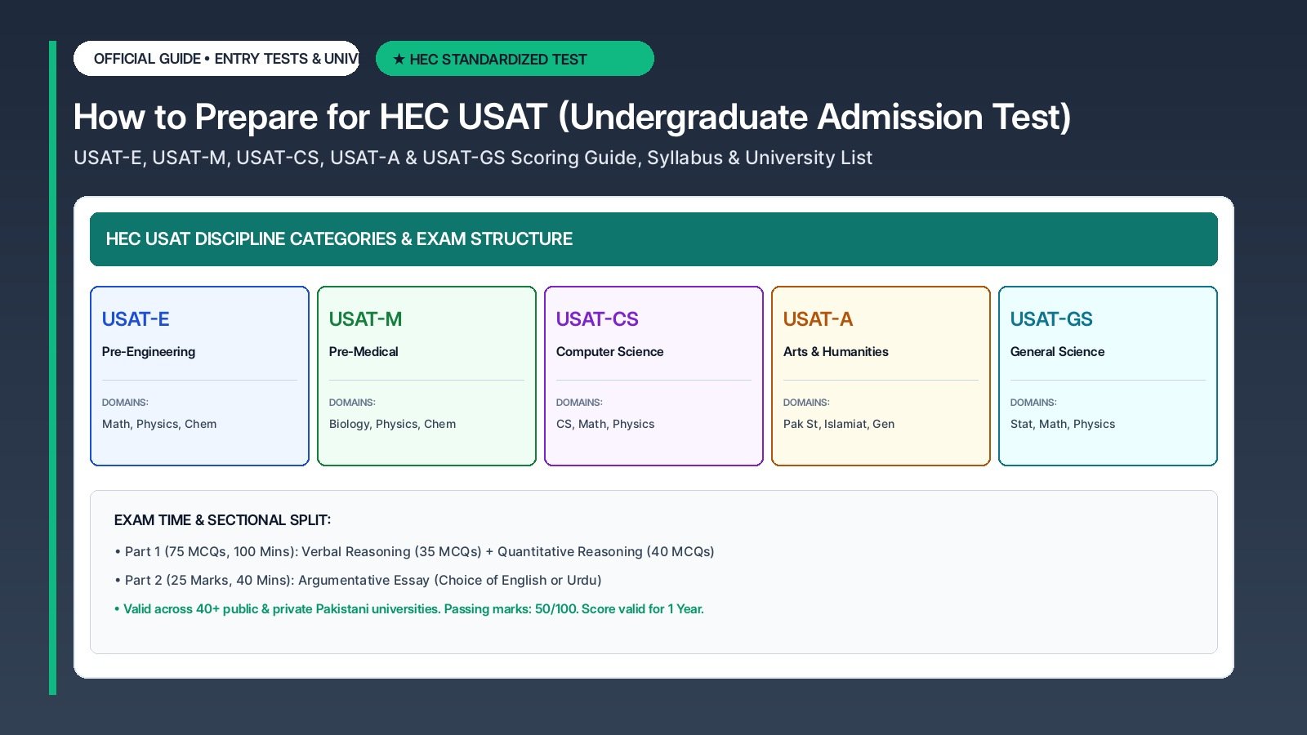Select the 'Stat, Math, Physics' domains text
This screenshot has height=735, width=1307.
tap(1063, 424)
